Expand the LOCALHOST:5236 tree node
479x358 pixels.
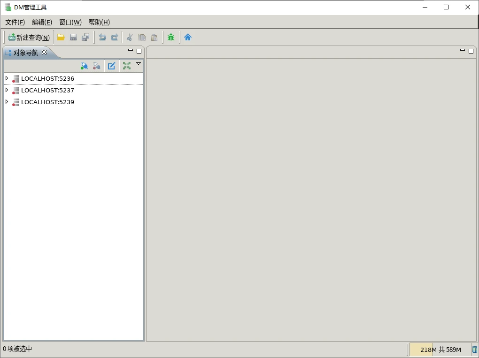pos(7,78)
